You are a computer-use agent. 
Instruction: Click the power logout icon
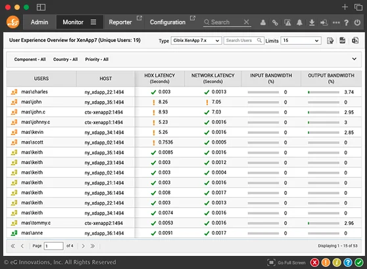pyautogui.click(x=357, y=22)
